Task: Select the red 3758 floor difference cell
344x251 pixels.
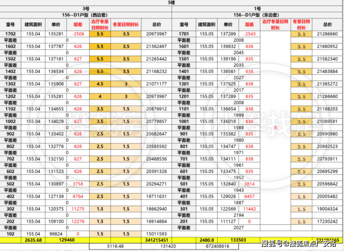Action: (78, 183)
